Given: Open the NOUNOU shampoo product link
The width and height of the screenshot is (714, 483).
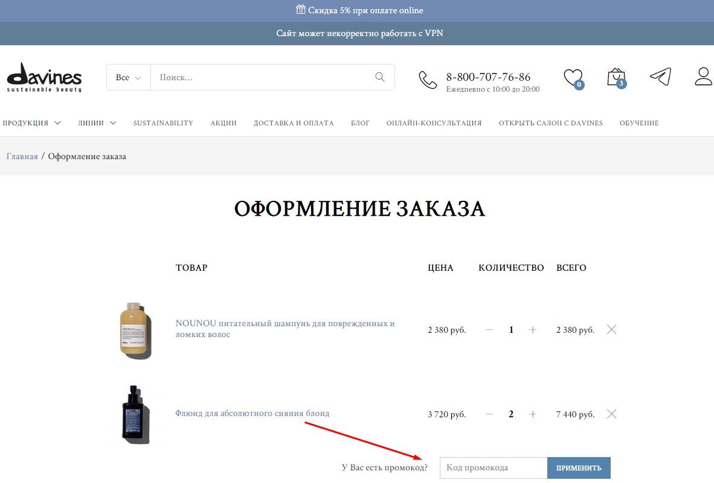Looking at the screenshot, I should [x=285, y=329].
